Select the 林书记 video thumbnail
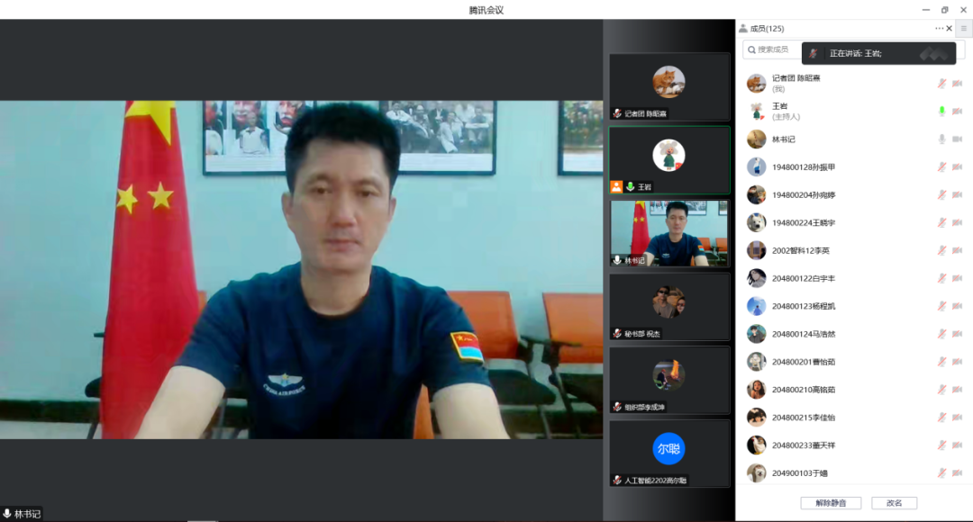 coord(668,233)
